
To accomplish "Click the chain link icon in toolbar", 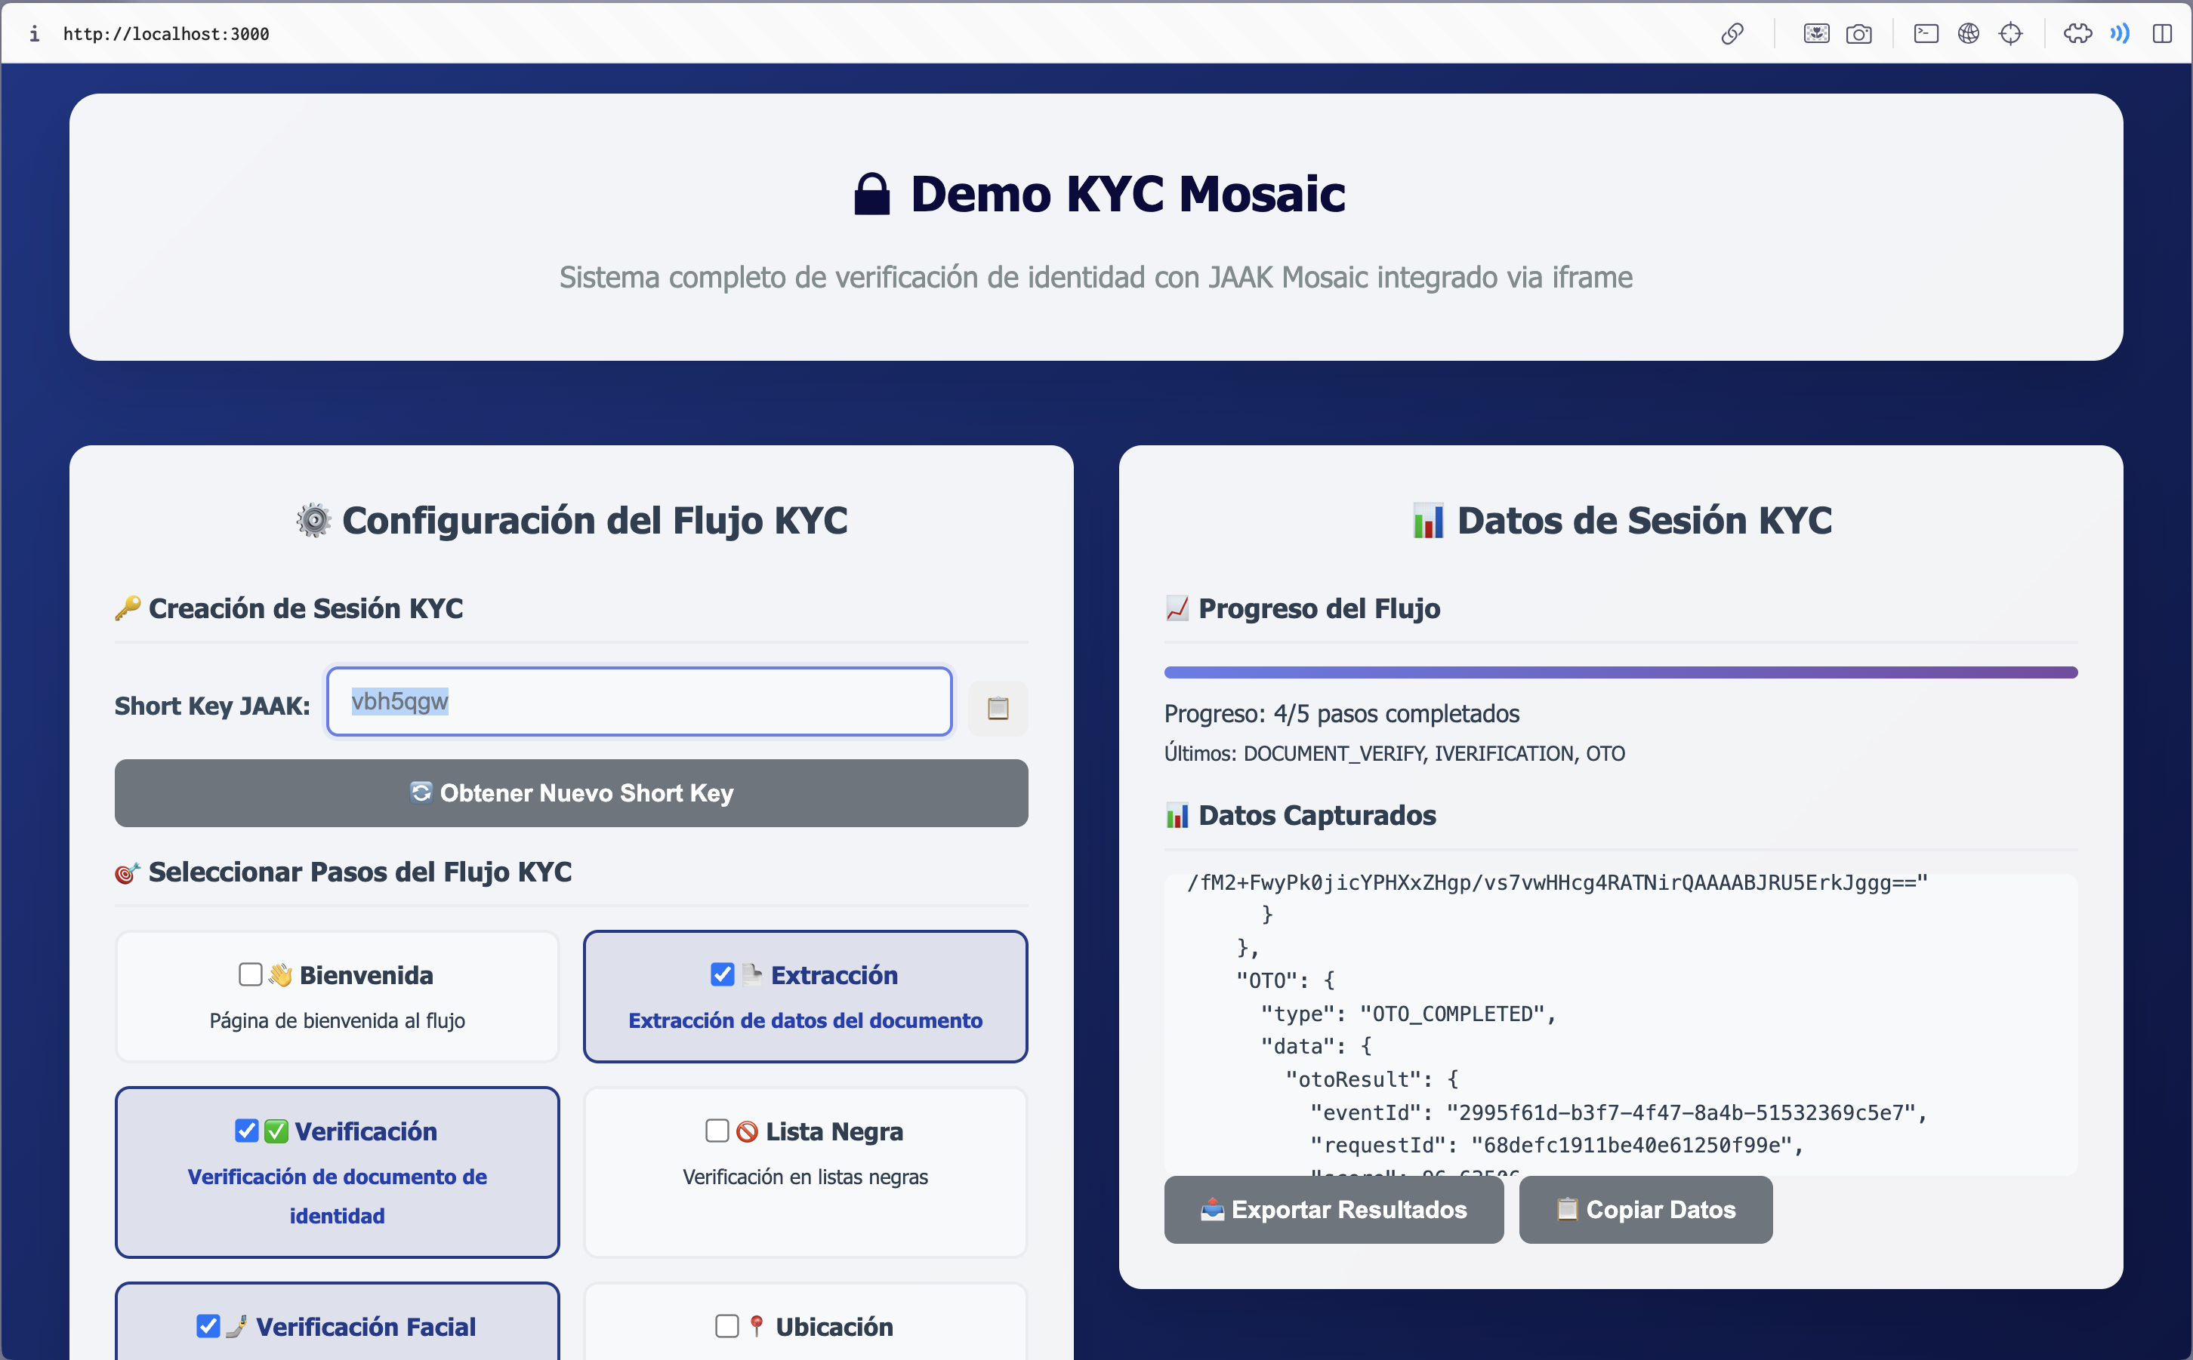I will coord(1732,34).
